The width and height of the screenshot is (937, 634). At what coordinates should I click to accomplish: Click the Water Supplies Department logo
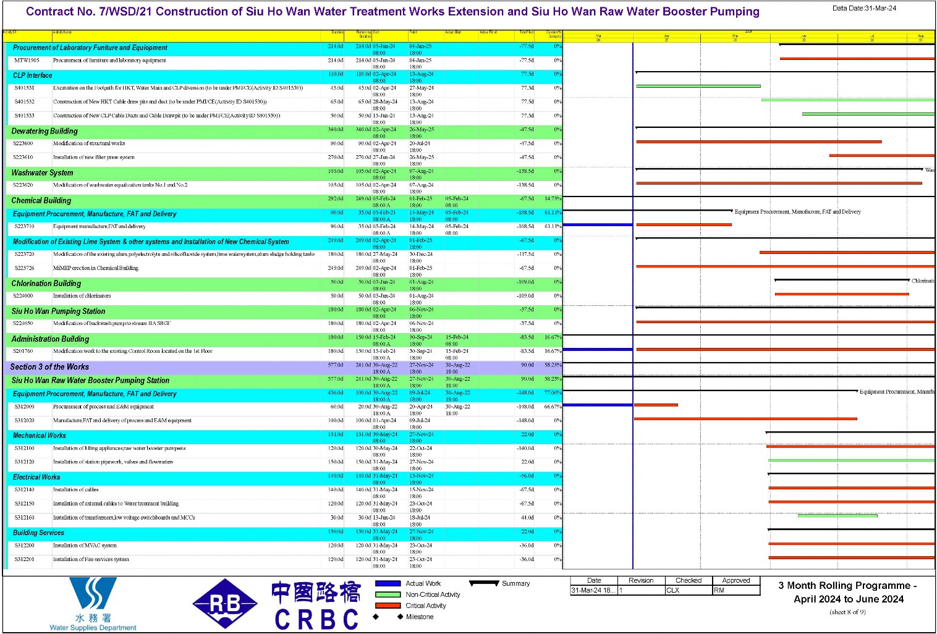pyautogui.click(x=93, y=604)
